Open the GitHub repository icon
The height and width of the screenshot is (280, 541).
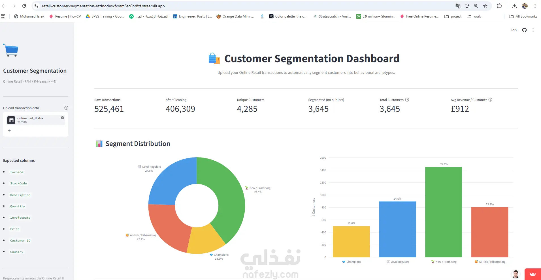pos(524,30)
